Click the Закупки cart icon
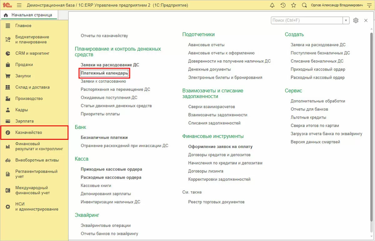Image resolution: width=375 pixels, height=241 pixels. coord(8,76)
